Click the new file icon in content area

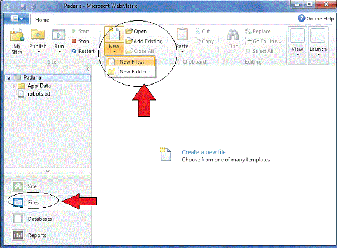coord(166,154)
